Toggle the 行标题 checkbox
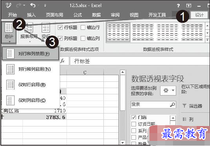The width and height of the screenshot is (210, 146). [x=60, y=28]
